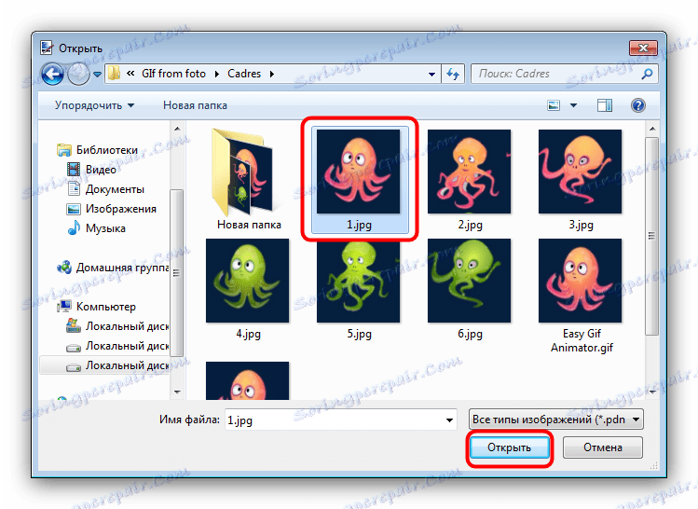This screenshot has height=509, width=698.
Task: Click scroll-down arrow of file list
Action: [x=652, y=392]
